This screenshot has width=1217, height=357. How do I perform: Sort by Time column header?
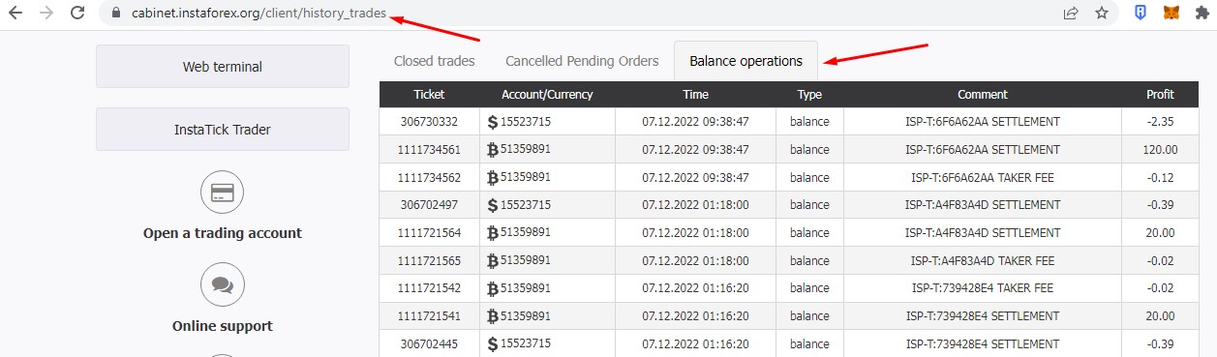pos(695,95)
